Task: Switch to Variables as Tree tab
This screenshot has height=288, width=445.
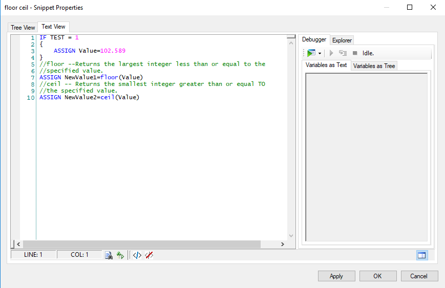Action: 374,66
